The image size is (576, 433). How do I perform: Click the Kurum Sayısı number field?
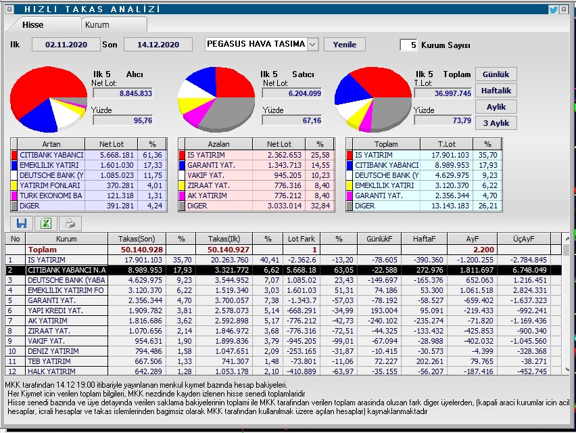click(408, 45)
